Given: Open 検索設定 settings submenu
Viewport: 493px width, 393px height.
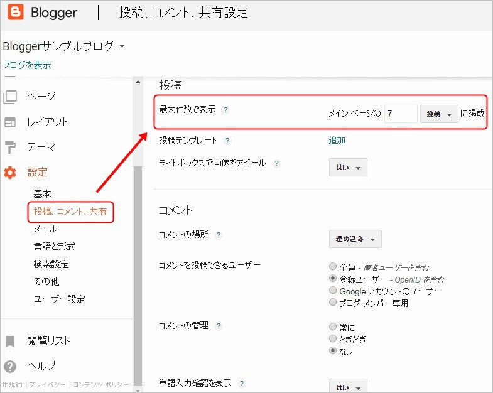Looking at the screenshot, I should (51, 264).
